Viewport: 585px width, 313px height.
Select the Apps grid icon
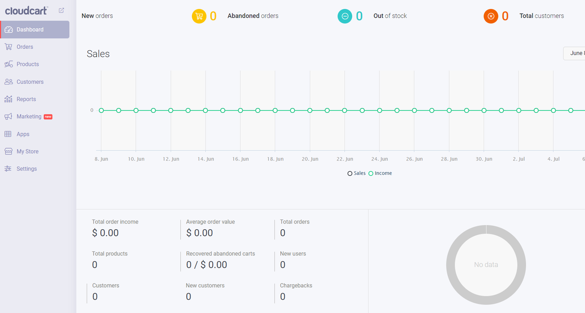click(9, 134)
